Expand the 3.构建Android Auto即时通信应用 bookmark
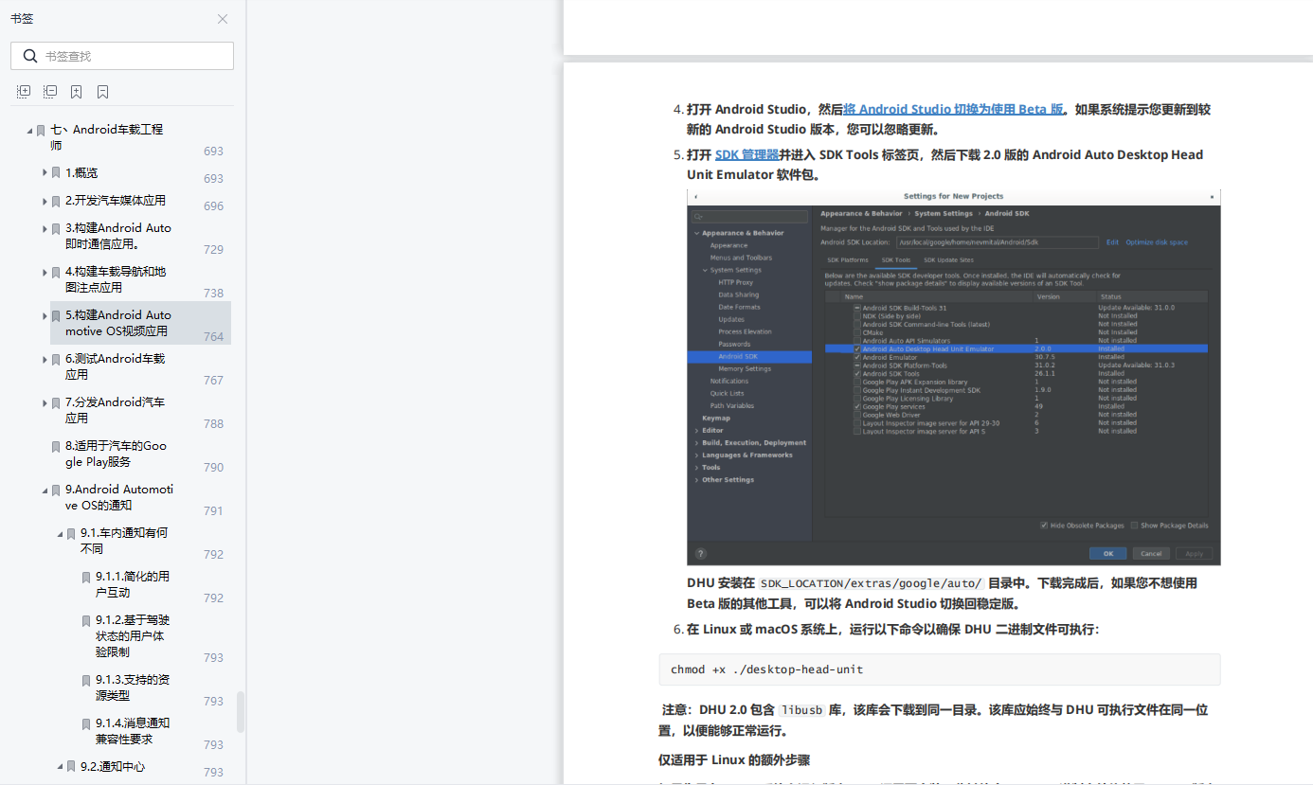Image resolution: width=1313 pixels, height=785 pixels. pyautogui.click(x=45, y=228)
